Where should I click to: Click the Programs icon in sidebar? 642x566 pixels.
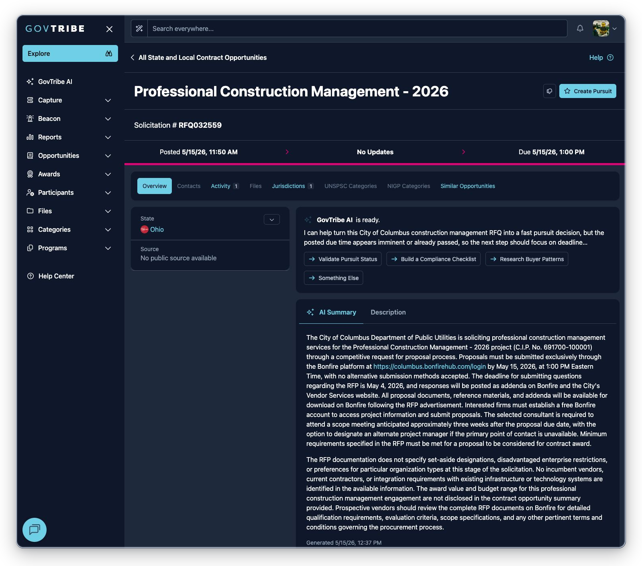pos(30,248)
